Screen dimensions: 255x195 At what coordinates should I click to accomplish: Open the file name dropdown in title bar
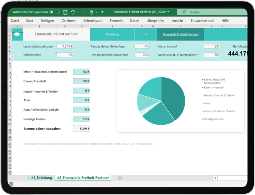(x=168, y=12)
